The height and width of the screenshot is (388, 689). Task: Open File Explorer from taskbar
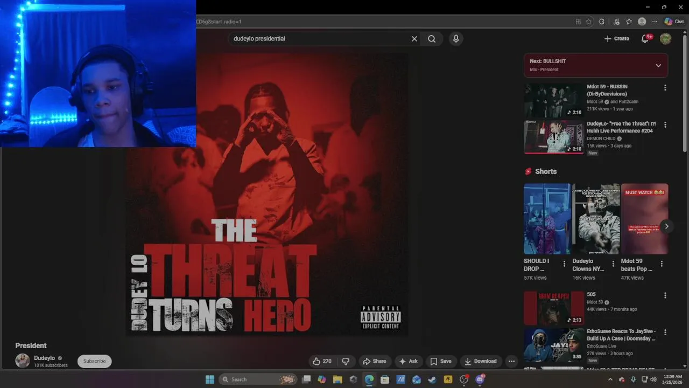(338, 379)
